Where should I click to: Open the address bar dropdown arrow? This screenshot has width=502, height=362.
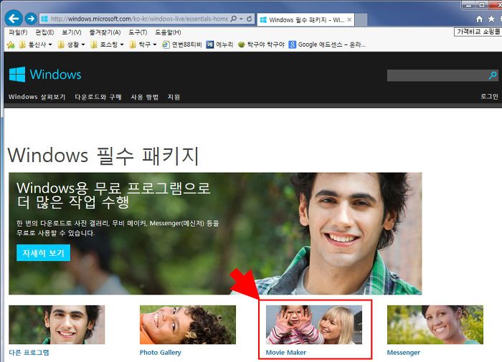[x=241, y=19]
